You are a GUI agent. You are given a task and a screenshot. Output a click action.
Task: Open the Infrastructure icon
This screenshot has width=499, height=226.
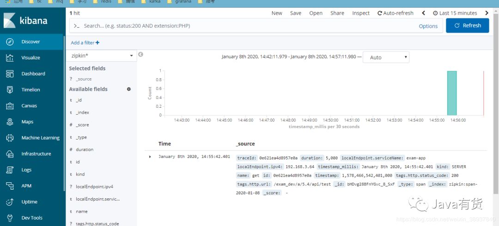pyautogui.click(x=10, y=154)
